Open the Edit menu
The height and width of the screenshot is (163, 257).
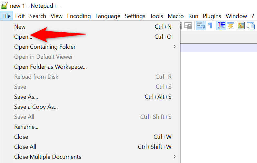[x=20, y=16]
